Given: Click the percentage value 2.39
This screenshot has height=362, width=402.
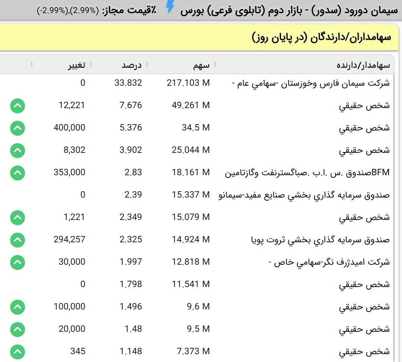Looking at the screenshot, I should (134, 195).
